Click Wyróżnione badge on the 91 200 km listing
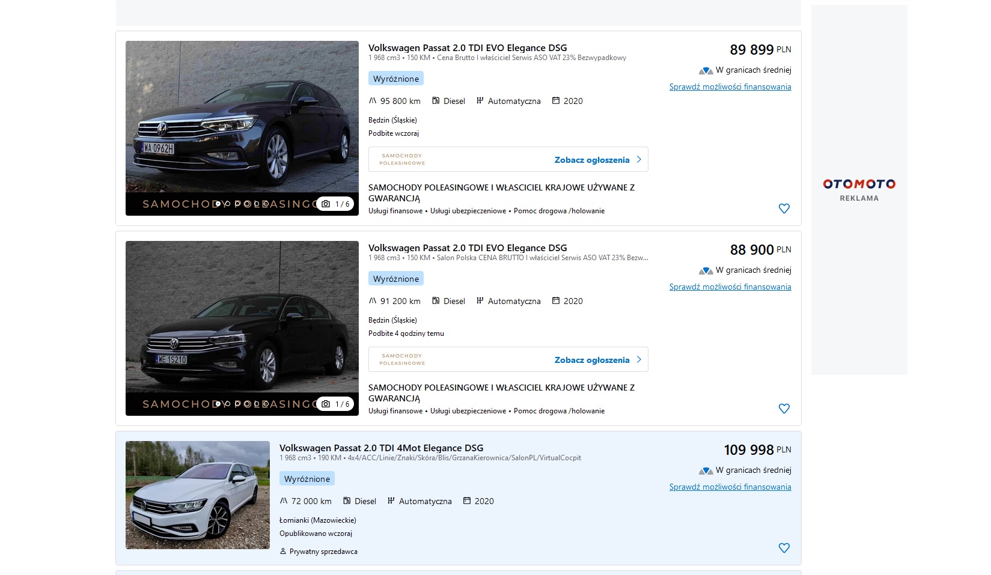Image resolution: width=991 pixels, height=575 pixels. [x=396, y=279]
